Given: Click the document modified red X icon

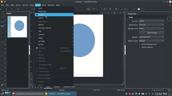Looking at the screenshot, I should 170,5.
